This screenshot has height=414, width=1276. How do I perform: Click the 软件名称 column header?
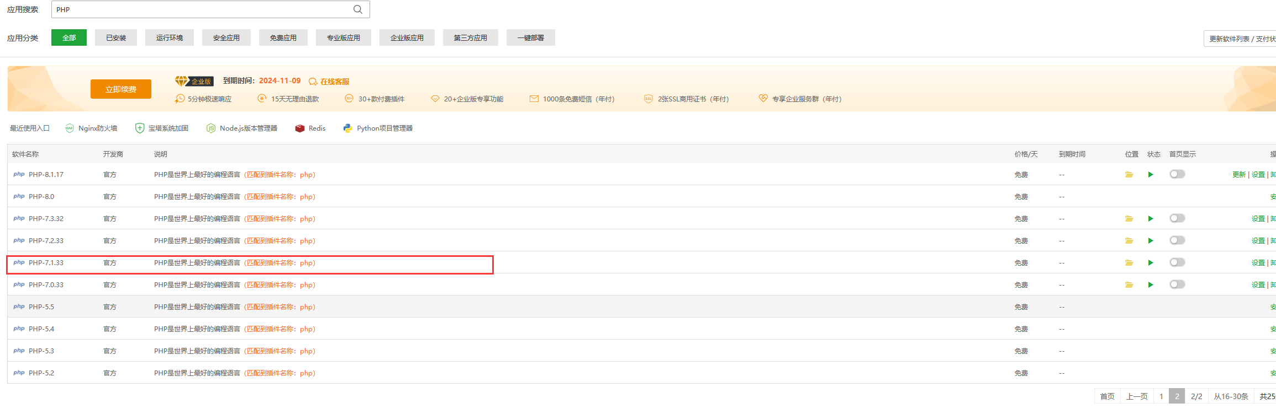(x=25, y=154)
